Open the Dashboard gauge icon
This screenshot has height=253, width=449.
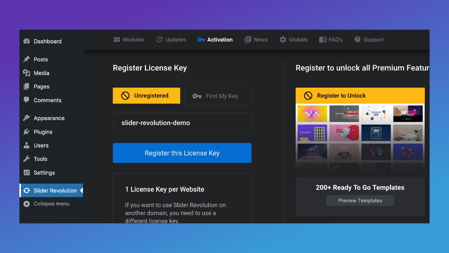(27, 41)
